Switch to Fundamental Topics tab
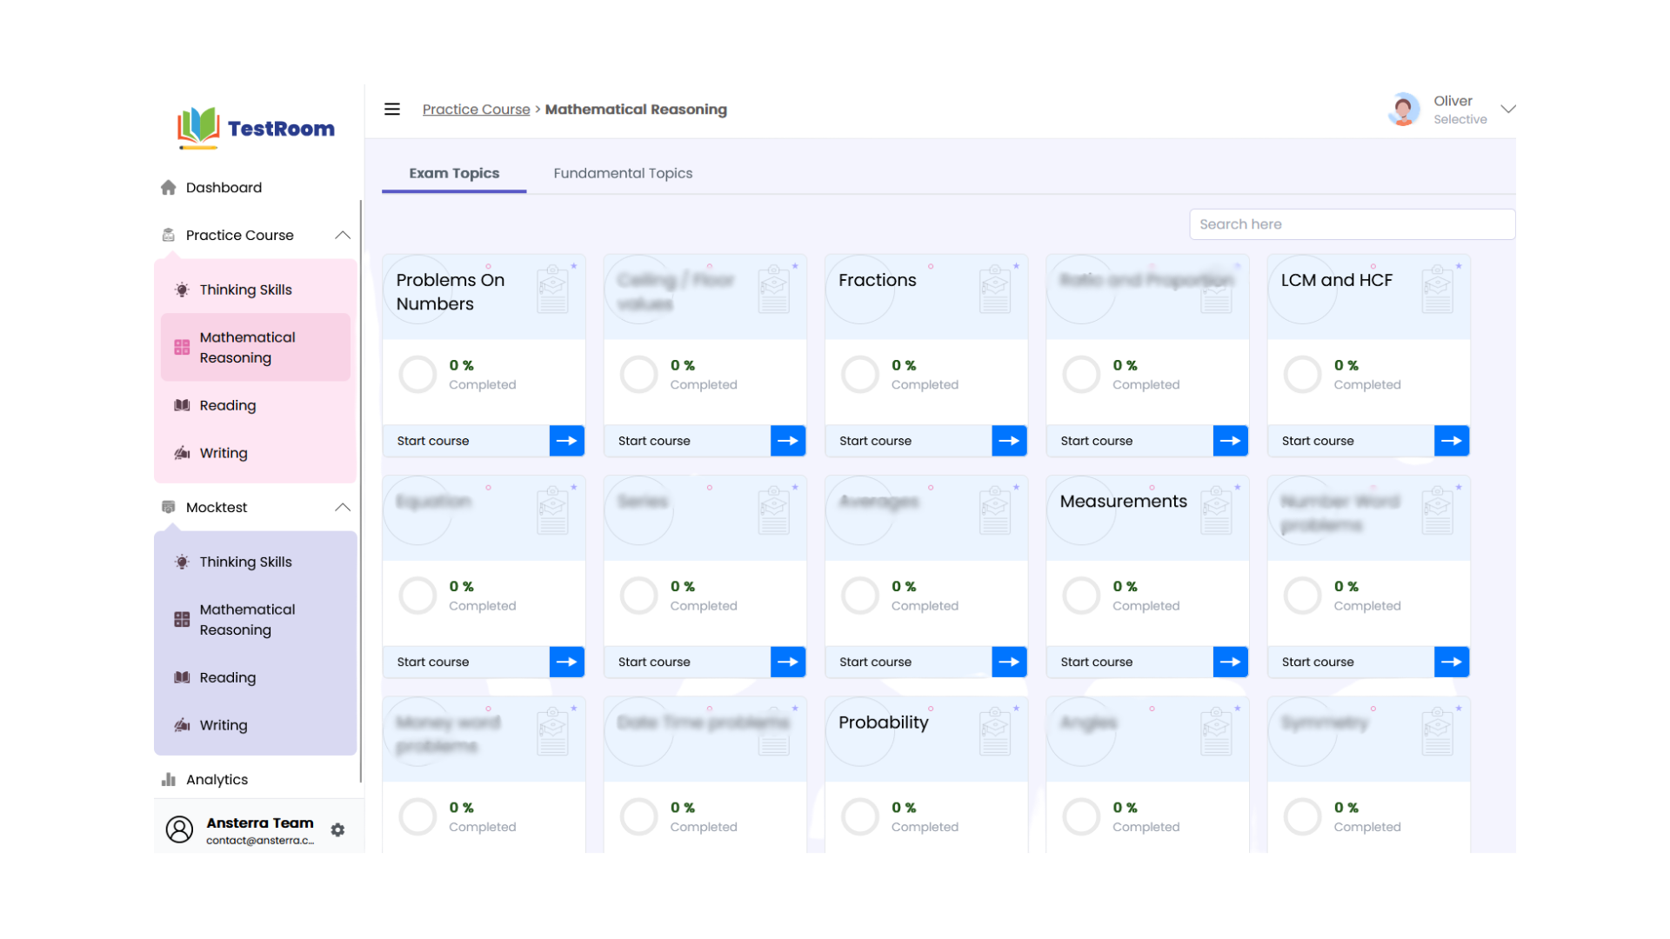 coord(623,174)
